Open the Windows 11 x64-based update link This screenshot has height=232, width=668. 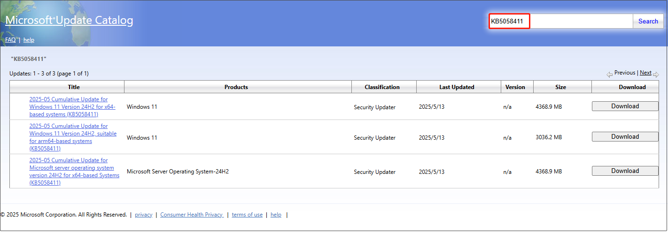pos(69,107)
